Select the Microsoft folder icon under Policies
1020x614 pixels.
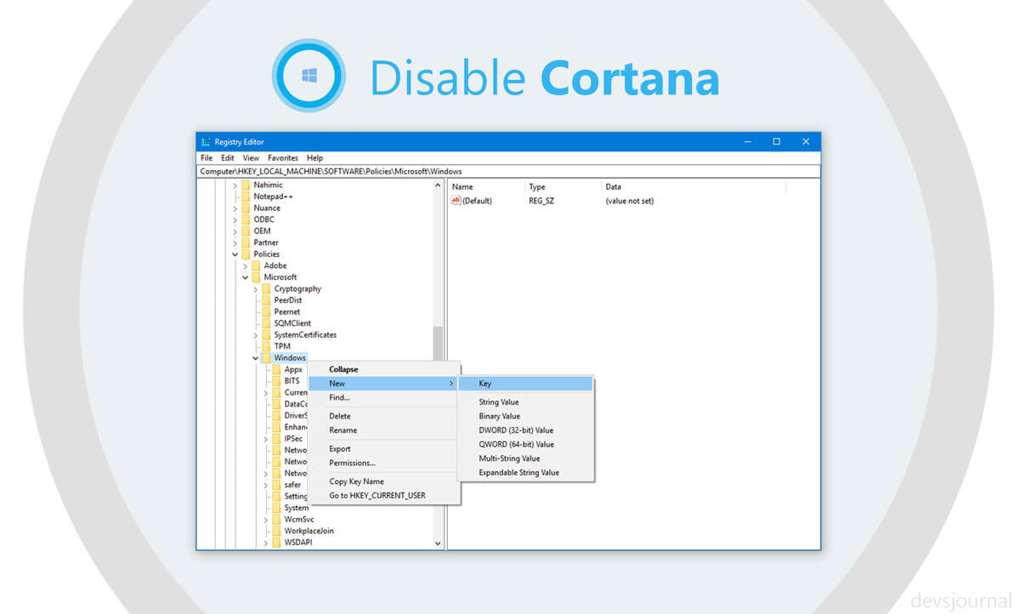(x=256, y=277)
